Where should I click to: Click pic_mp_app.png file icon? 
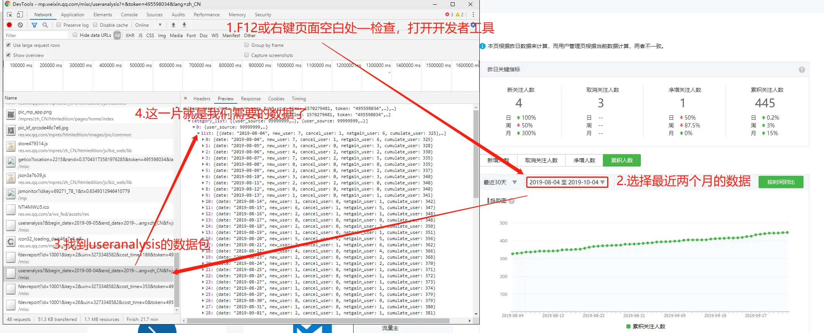coord(11,115)
